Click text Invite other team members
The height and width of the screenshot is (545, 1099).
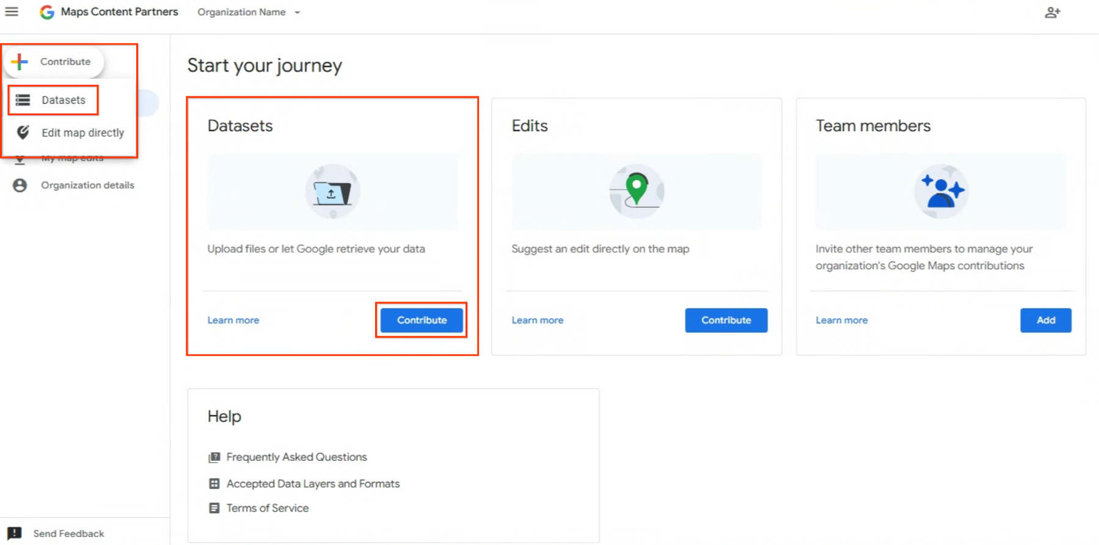pos(924,257)
